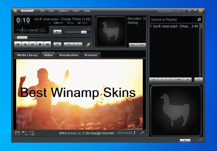Open the Browser tab
217x151 pixels.
91,55
